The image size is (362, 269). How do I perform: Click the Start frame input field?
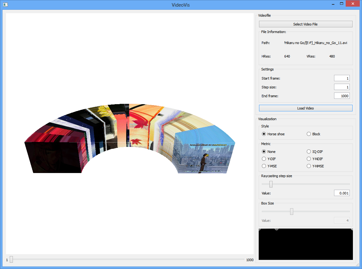[x=342, y=78]
